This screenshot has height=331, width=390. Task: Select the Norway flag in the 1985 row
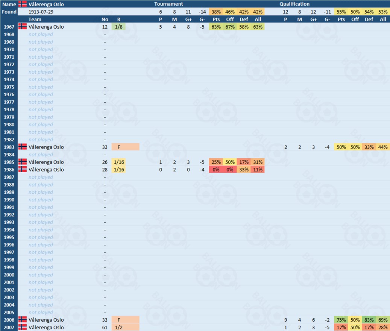[23, 162]
